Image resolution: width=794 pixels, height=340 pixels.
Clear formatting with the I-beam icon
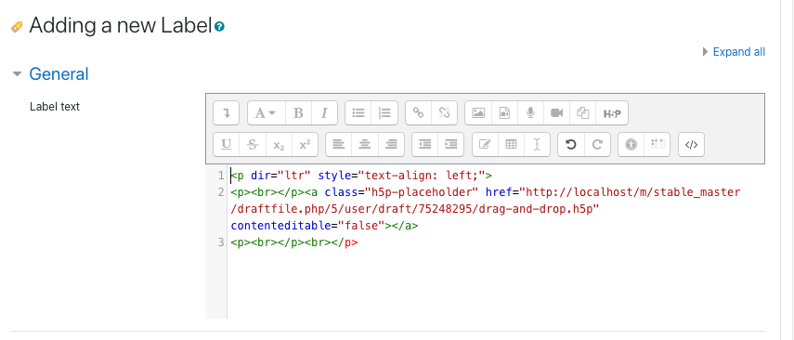pos(538,144)
